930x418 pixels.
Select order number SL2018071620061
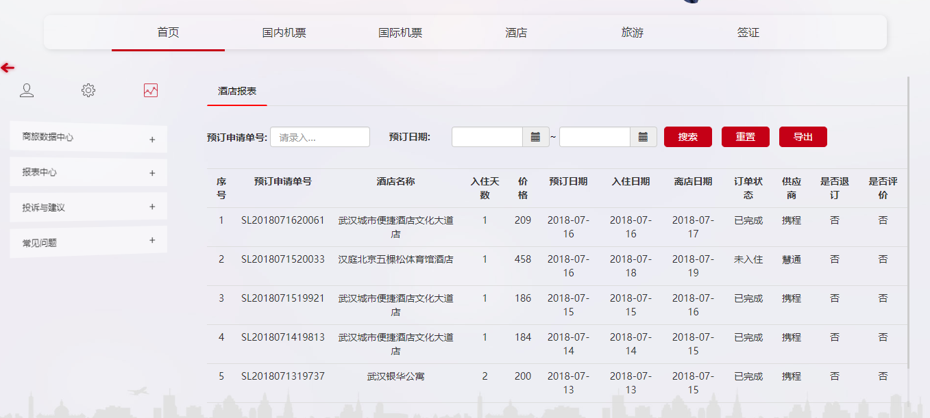tap(283, 220)
